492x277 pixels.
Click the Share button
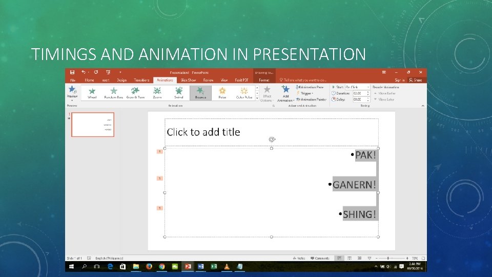[x=416, y=80]
